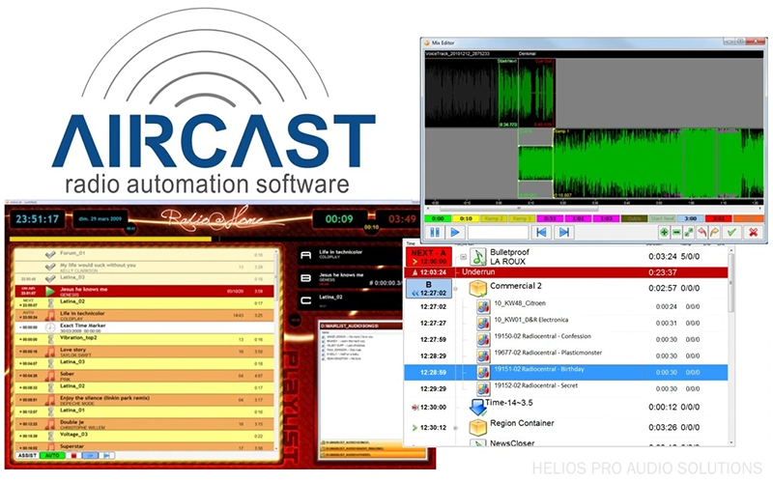Select player B Jesus he knows me
Viewport: 773px width, 483px height.
350,278
